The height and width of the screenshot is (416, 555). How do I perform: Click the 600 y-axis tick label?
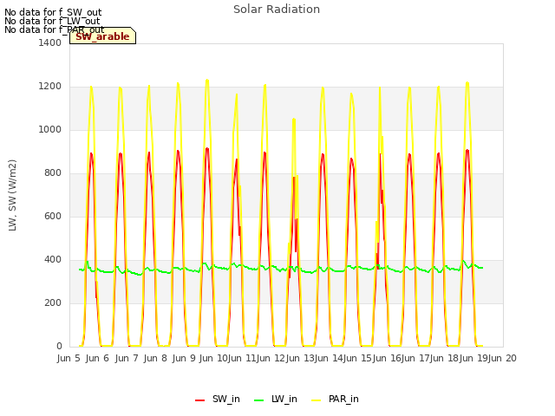(x=53, y=216)
